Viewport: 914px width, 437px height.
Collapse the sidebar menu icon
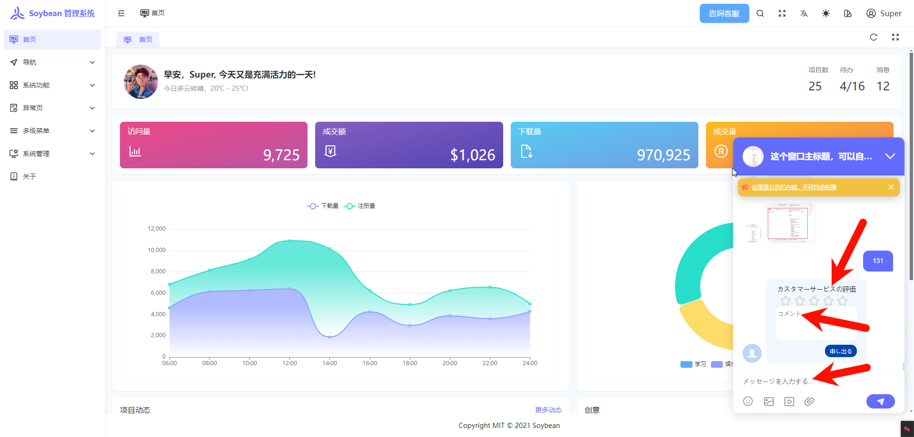click(121, 13)
